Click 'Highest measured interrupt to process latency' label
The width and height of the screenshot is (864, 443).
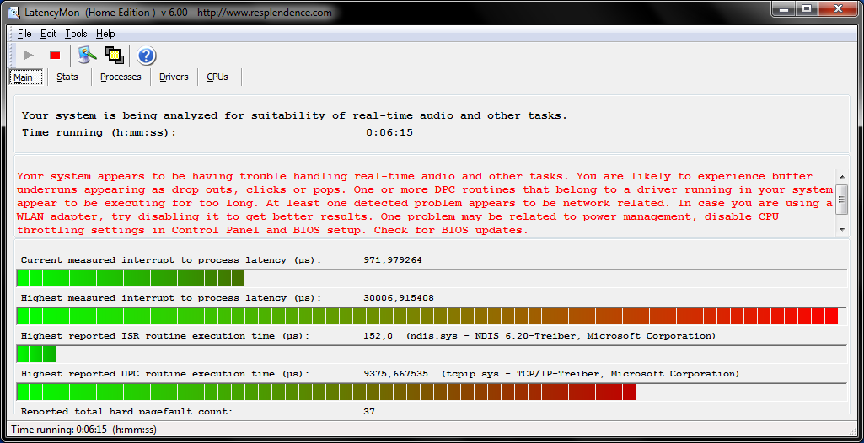171,297
